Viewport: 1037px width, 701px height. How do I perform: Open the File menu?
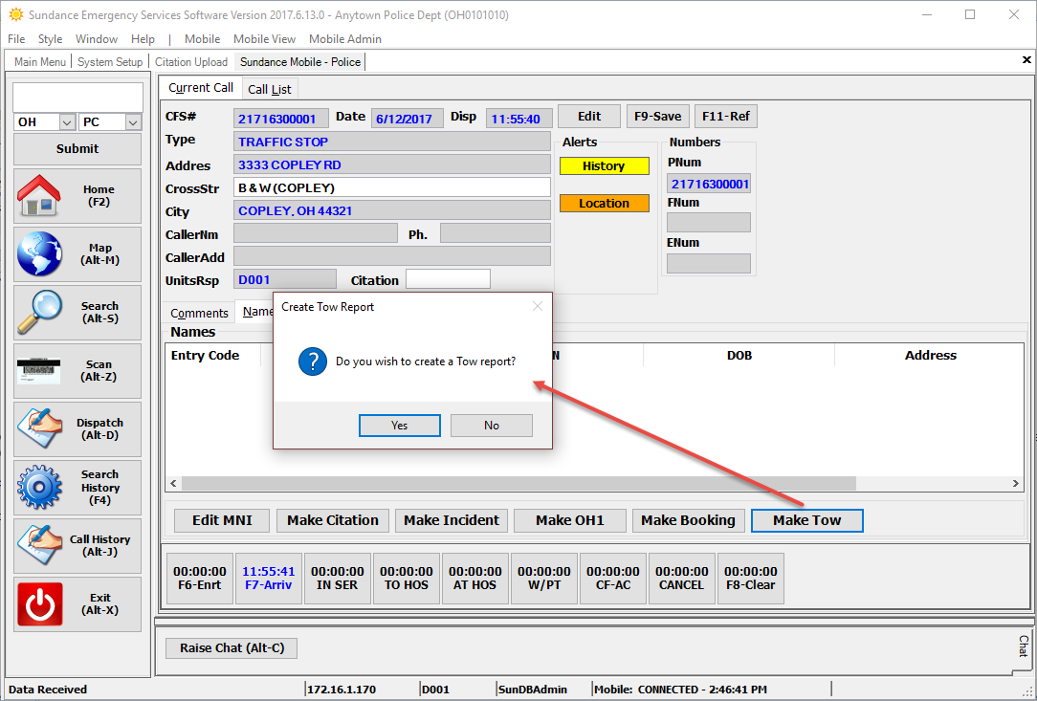point(16,39)
